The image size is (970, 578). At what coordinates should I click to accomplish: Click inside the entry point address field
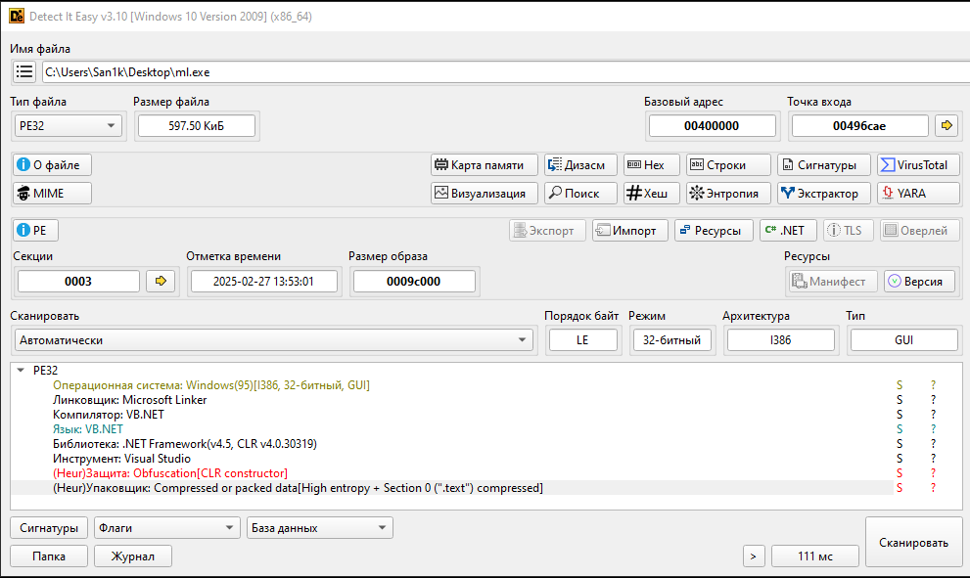pos(859,125)
